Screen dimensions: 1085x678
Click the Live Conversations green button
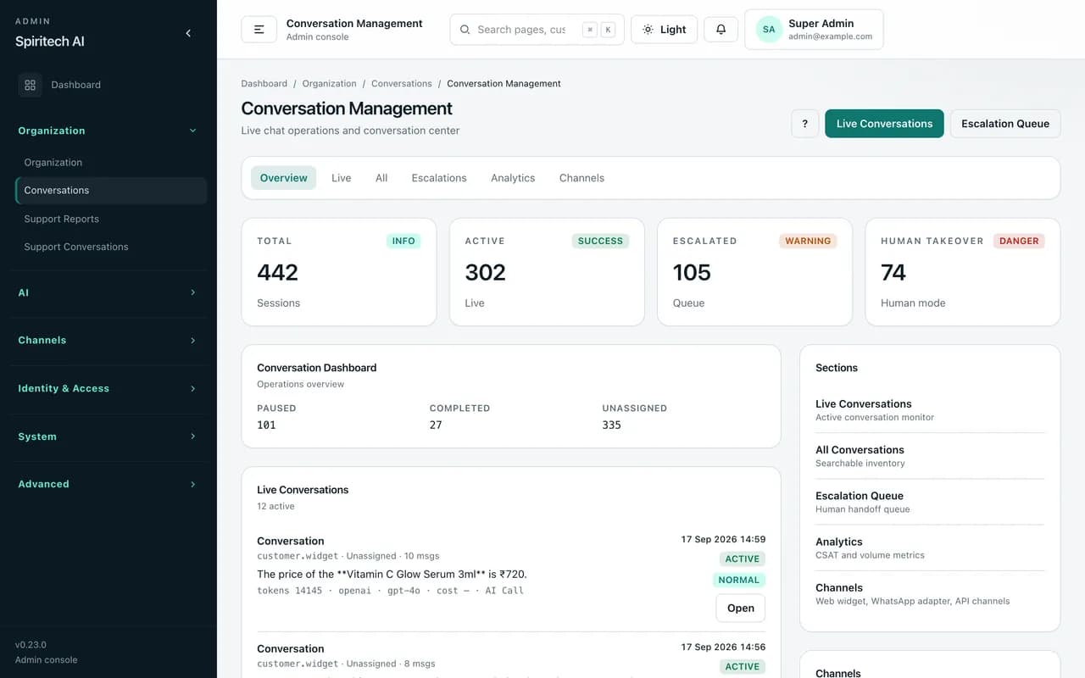884,124
